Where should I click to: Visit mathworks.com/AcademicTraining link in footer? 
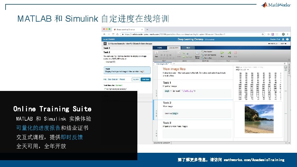click(x=254, y=160)
